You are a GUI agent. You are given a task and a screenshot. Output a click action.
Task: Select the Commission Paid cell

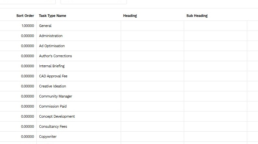pyautogui.click(x=79, y=106)
